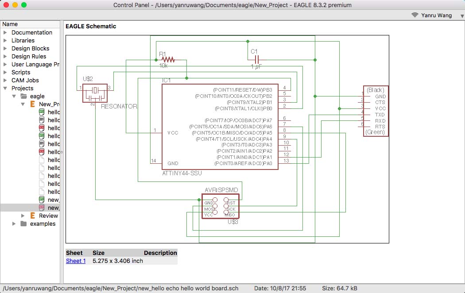The image size is (465, 293).
Task: Expand the Design Blocks node
Action: [5, 49]
